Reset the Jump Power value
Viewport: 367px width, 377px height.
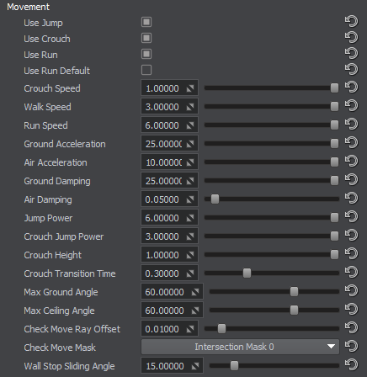pyautogui.click(x=351, y=217)
